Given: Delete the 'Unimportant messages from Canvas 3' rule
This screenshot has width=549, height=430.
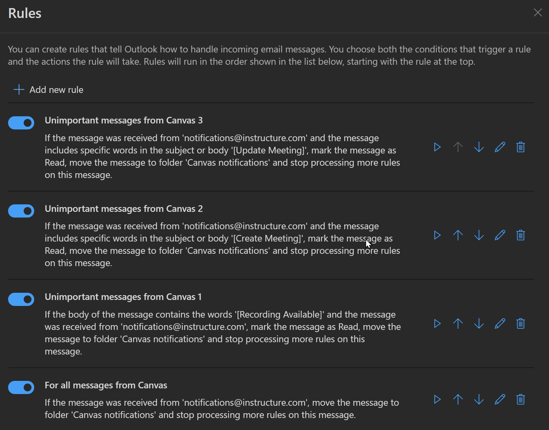Looking at the screenshot, I should [x=521, y=147].
